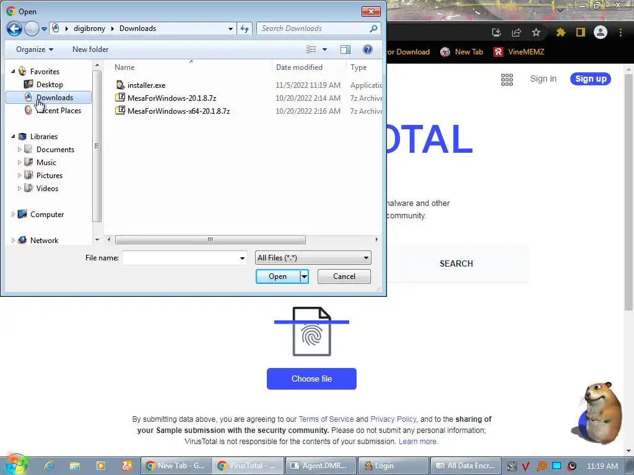Expand the Music library
This screenshot has height=475, width=634.
(19, 163)
